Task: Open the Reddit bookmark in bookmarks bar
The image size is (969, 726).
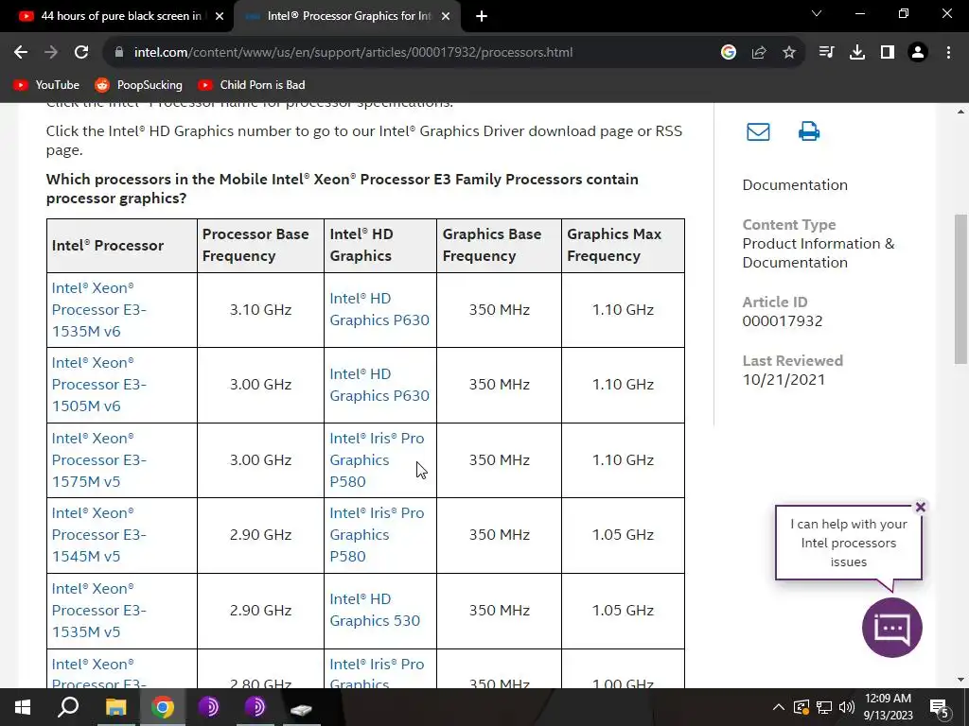Action: tap(138, 85)
